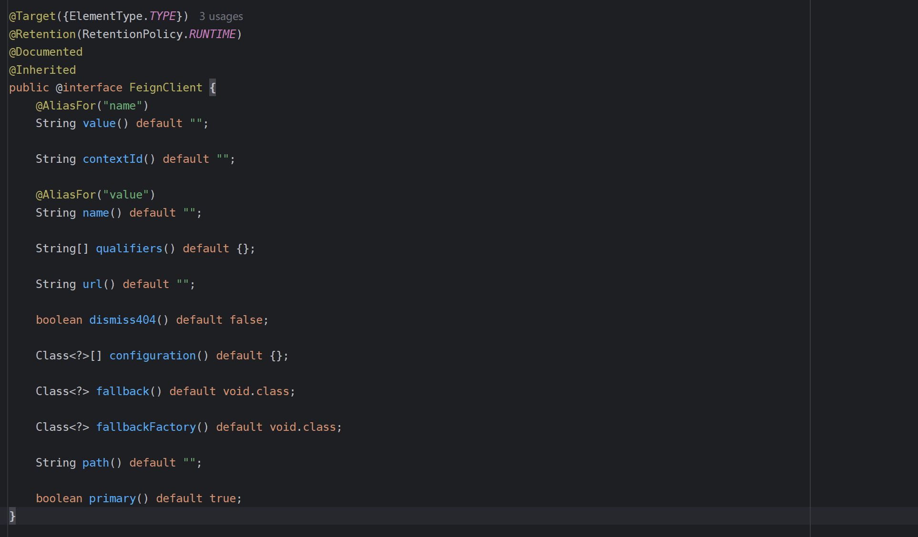Click the @Target annotation
The image size is (918, 537).
(x=32, y=16)
